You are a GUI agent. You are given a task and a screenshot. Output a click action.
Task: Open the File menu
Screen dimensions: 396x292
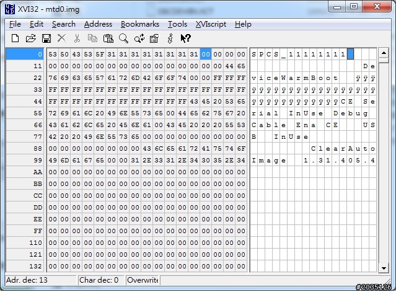[15, 24]
